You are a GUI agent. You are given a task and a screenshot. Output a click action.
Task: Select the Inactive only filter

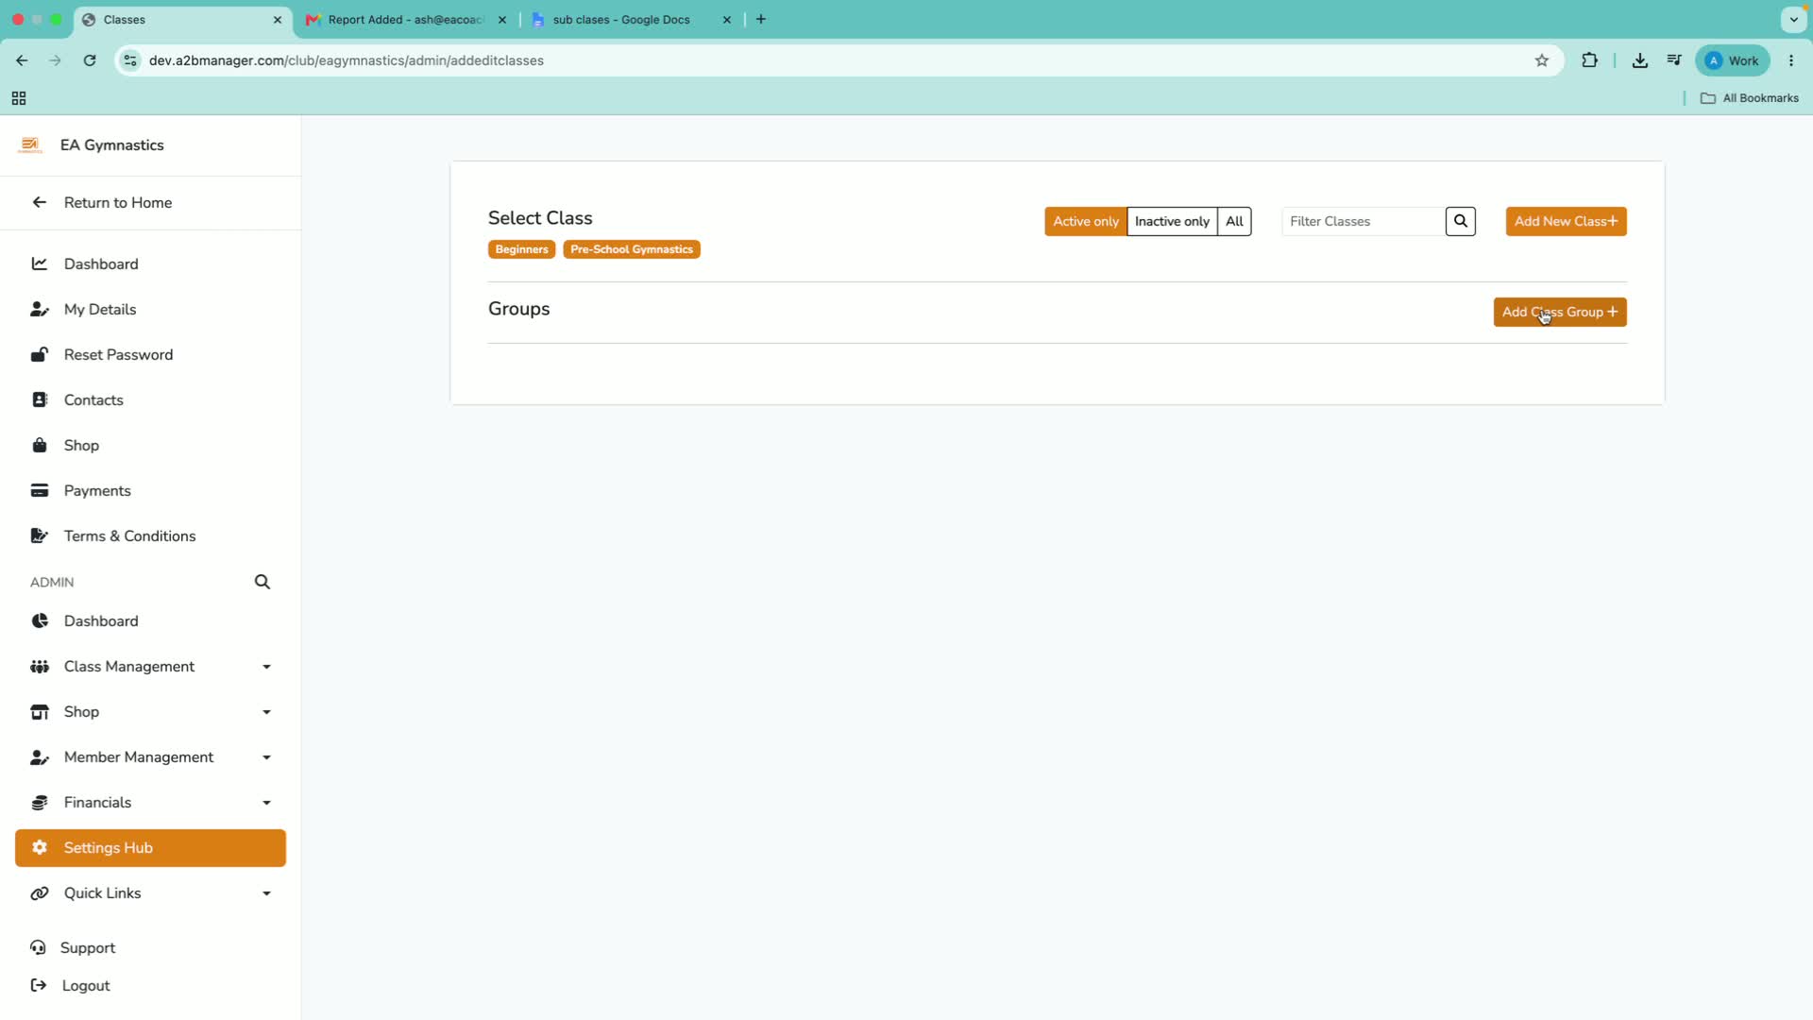tap(1172, 221)
